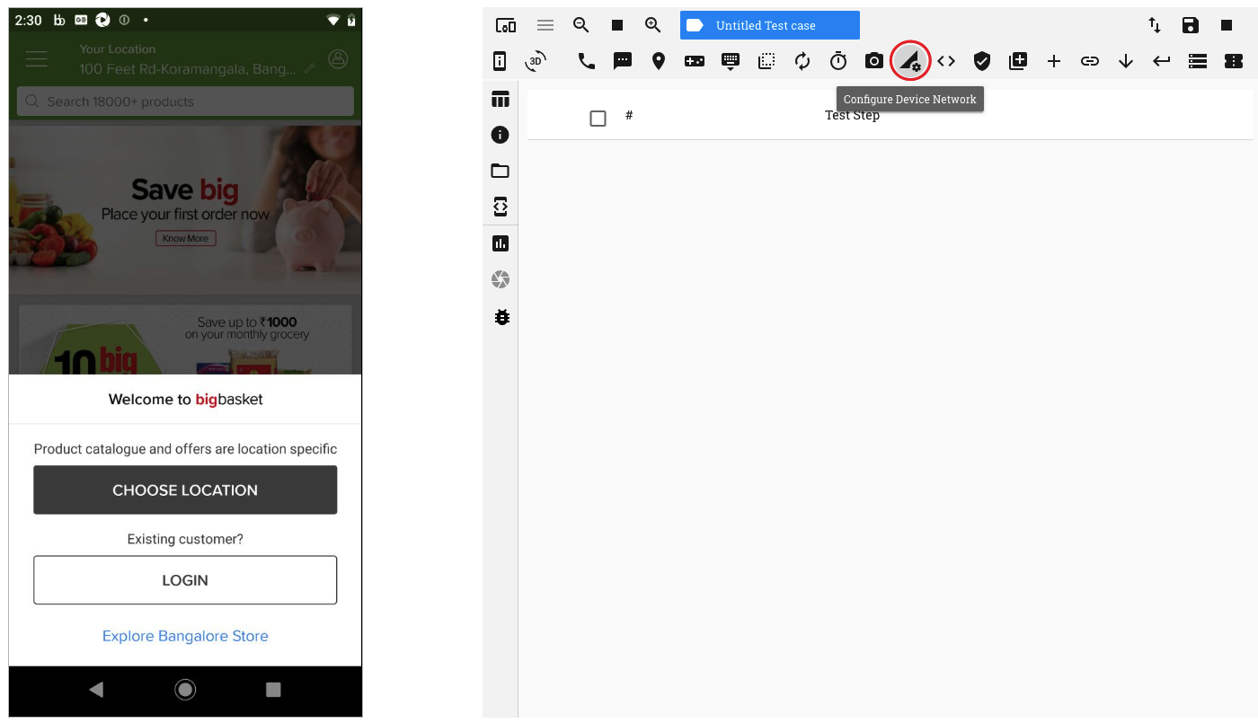The width and height of the screenshot is (1258, 723).
Task: Tap the 100 Feet Rd-Koramangala location text
Action: coord(187,69)
